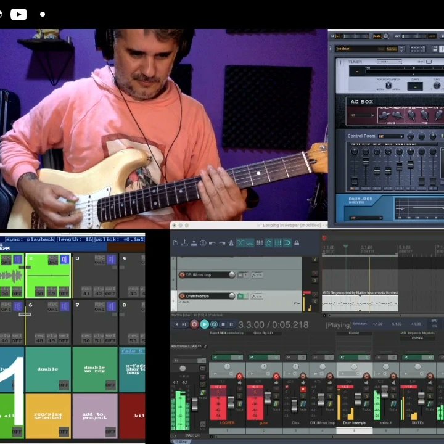Click the transport play button
The width and height of the screenshot is (444, 444).
pyautogui.click(x=205, y=324)
